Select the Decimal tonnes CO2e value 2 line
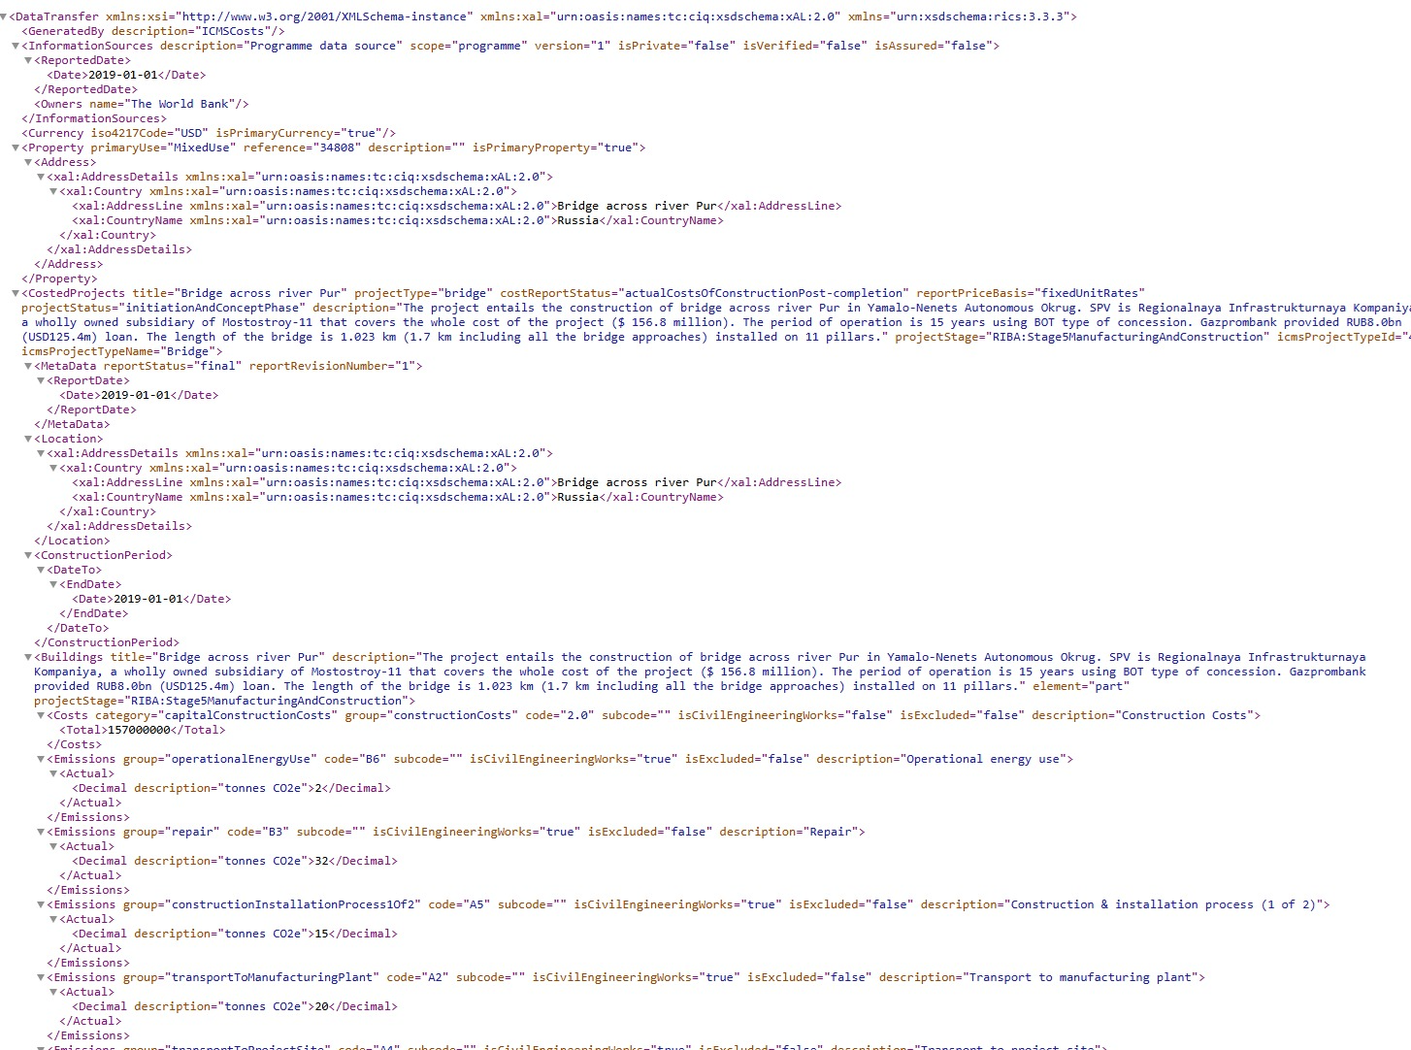This screenshot has width=1411, height=1050. click(231, 788)
